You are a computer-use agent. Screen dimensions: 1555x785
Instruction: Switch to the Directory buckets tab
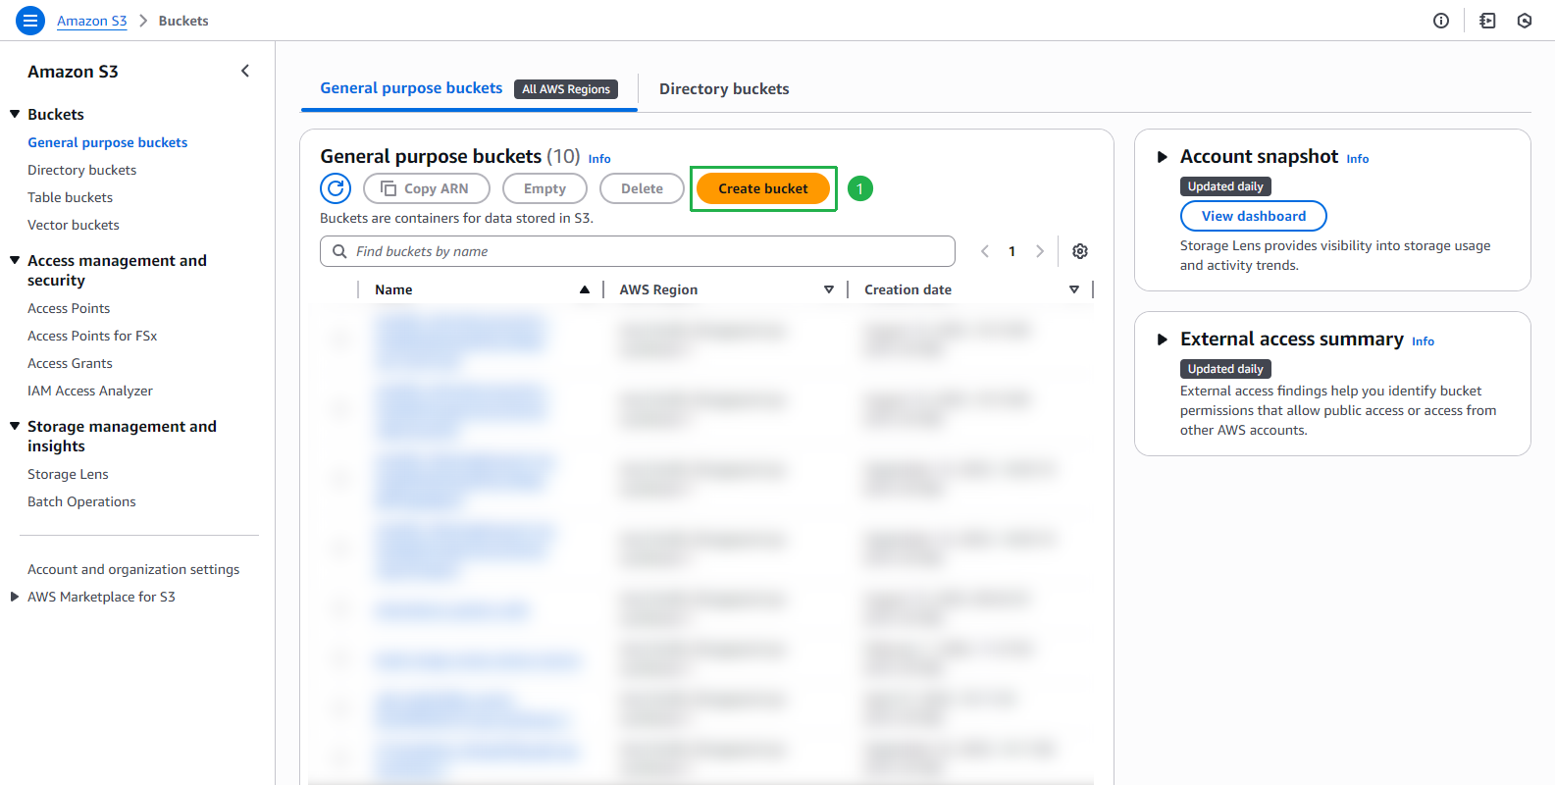[x=724, y=89]
